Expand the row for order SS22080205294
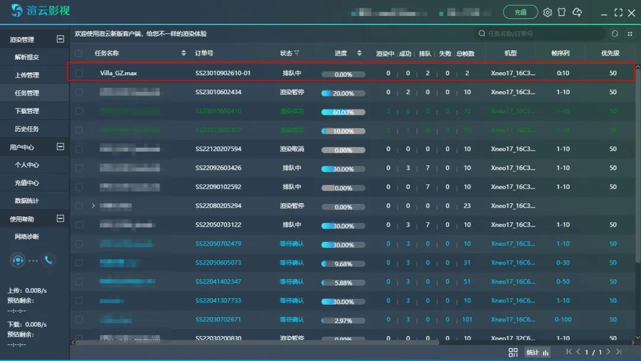This screenshot has height=361, width=641. point(93,206)
